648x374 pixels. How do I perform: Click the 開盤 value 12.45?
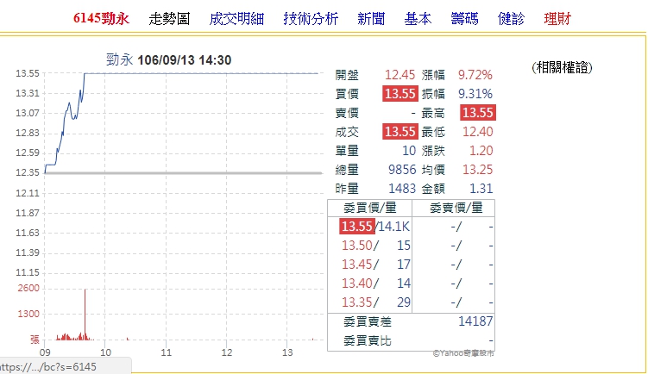[399, 75]
